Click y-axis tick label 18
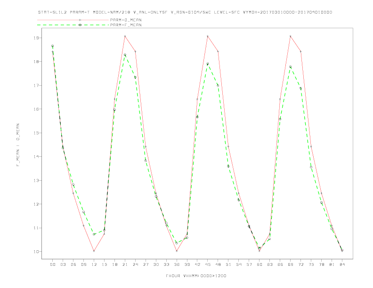 (x=36, y=62)
